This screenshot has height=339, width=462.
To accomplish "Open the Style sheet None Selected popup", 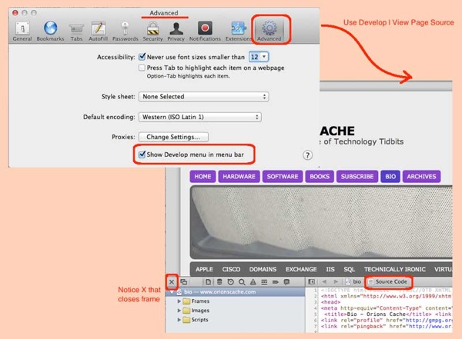I will [203, 97].
